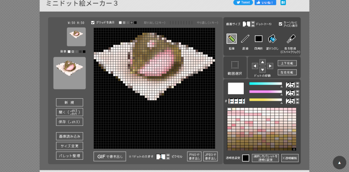Click the hex color code input field
This screenshot has width=349, height=172.
[237, 101]
